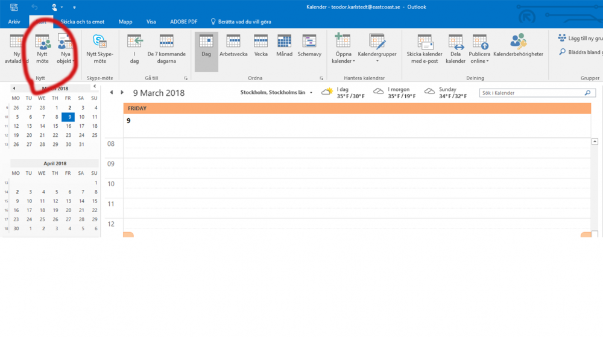Screen dimensions: 603x337
Task: Switch to the Visa ribbon tab
Action: click(151, 22)
